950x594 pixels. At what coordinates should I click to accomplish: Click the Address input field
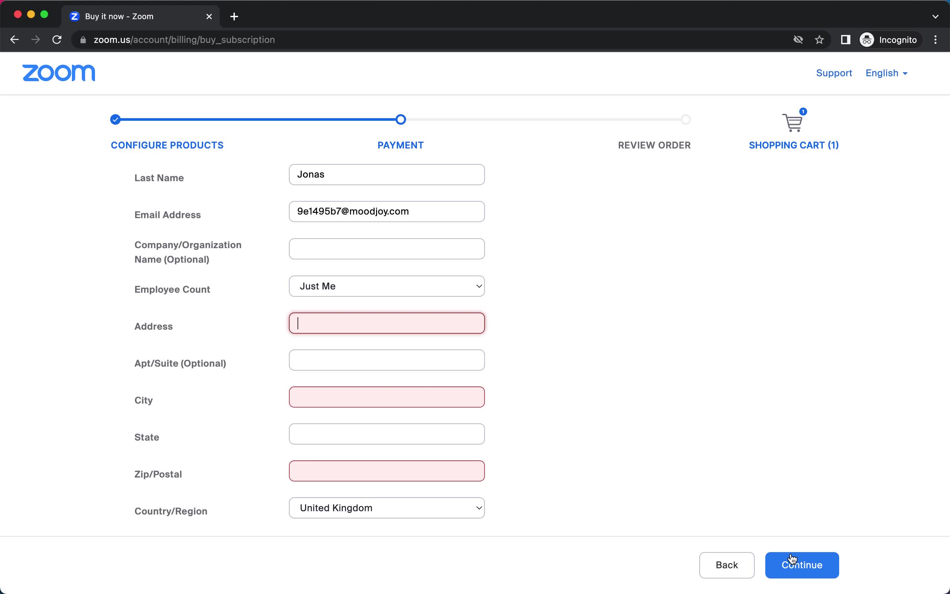(x=386, y=323)
